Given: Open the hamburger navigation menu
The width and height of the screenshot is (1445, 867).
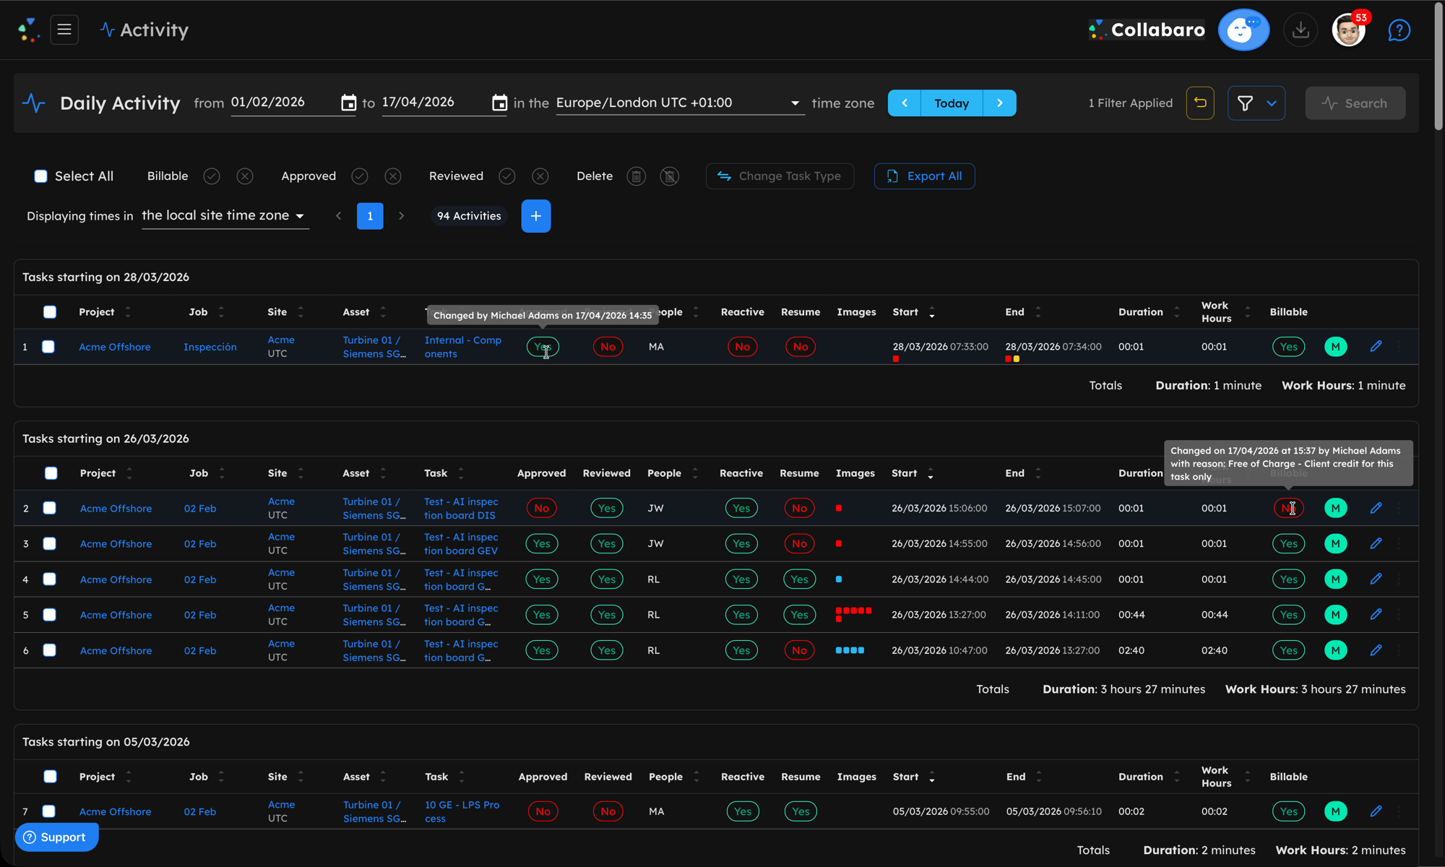Looking at the screenshot, I should pos(64,30).
